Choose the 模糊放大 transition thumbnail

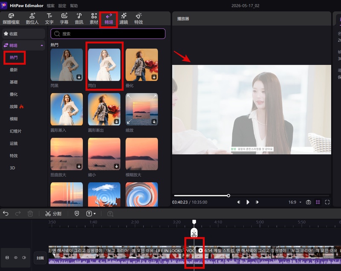[x=142, y=154]
